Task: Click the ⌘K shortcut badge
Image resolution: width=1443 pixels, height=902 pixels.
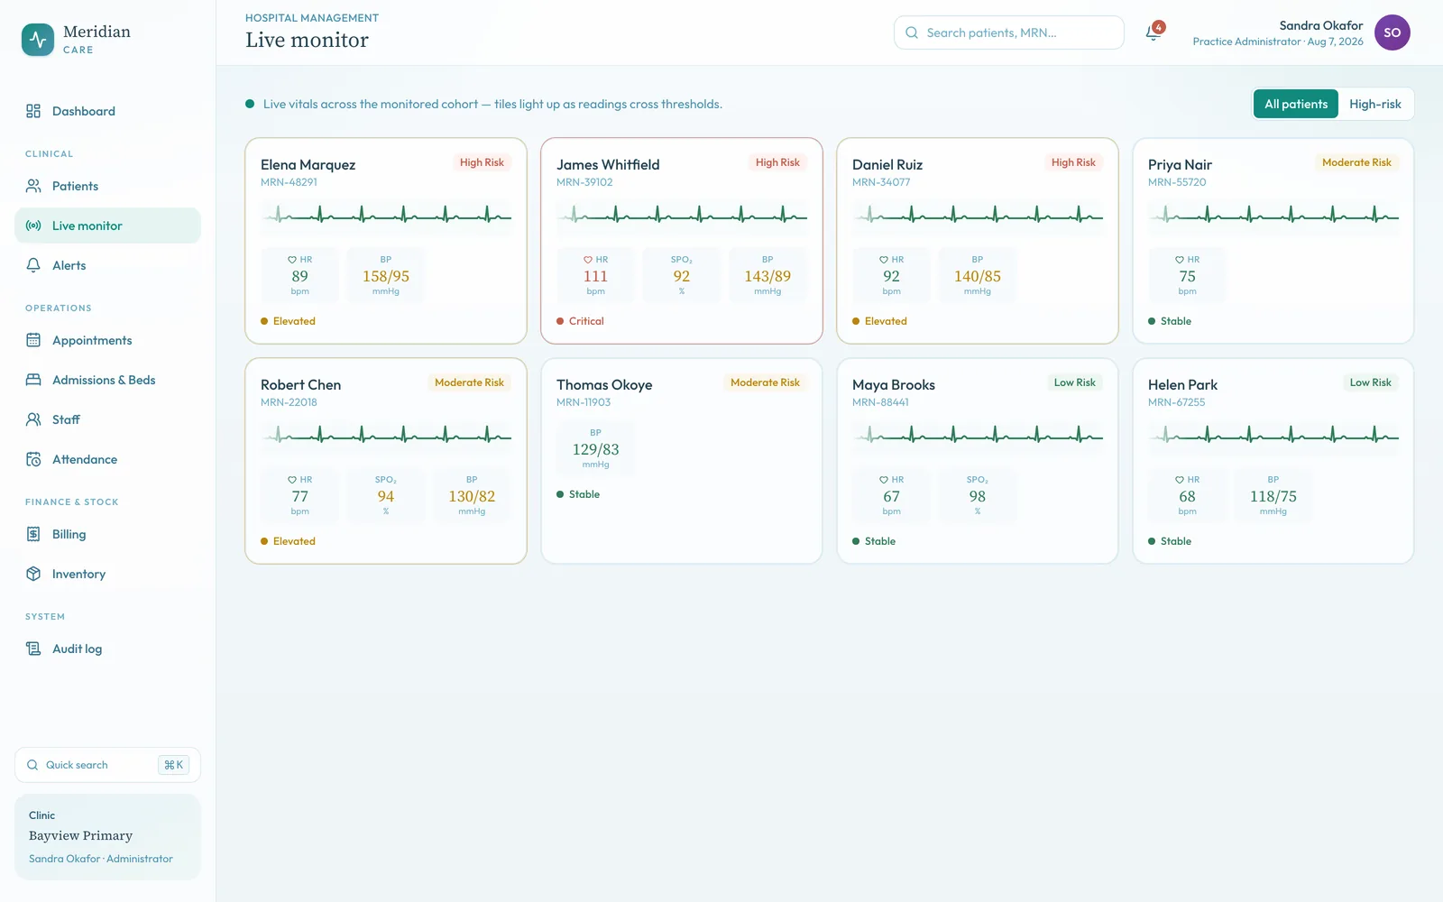Action: point(173,765)
